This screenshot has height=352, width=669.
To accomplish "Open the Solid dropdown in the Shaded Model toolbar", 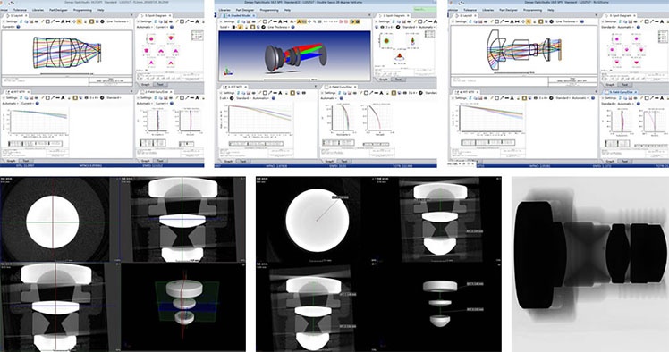I will coord(224,27).
